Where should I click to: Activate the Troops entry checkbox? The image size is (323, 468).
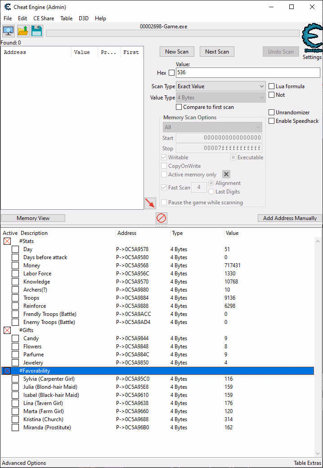(15, 298)
